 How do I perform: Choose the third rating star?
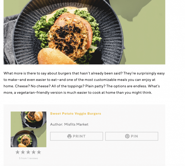point(28,152)
